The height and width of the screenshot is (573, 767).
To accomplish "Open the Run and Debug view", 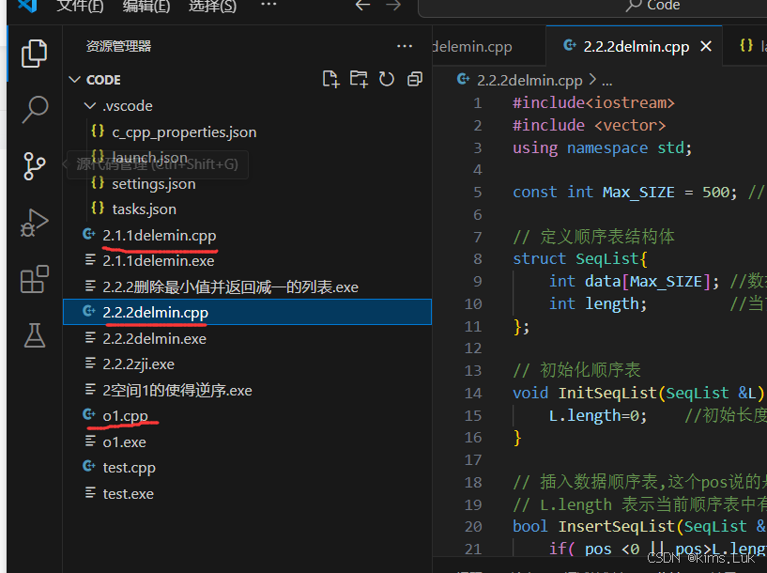I will pos(34,223).
